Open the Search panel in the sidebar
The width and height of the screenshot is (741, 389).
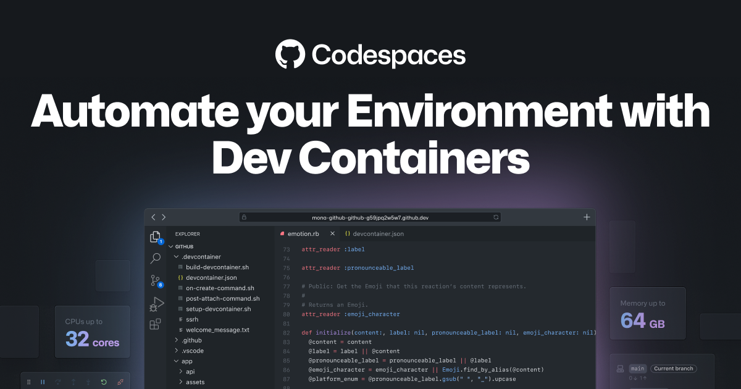(155, 259)
